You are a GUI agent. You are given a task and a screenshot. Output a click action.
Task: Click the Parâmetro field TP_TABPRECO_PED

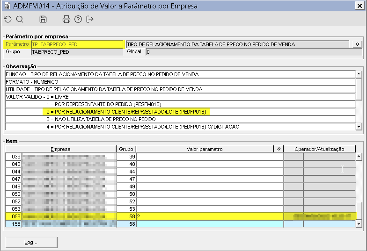pos(77,44)
